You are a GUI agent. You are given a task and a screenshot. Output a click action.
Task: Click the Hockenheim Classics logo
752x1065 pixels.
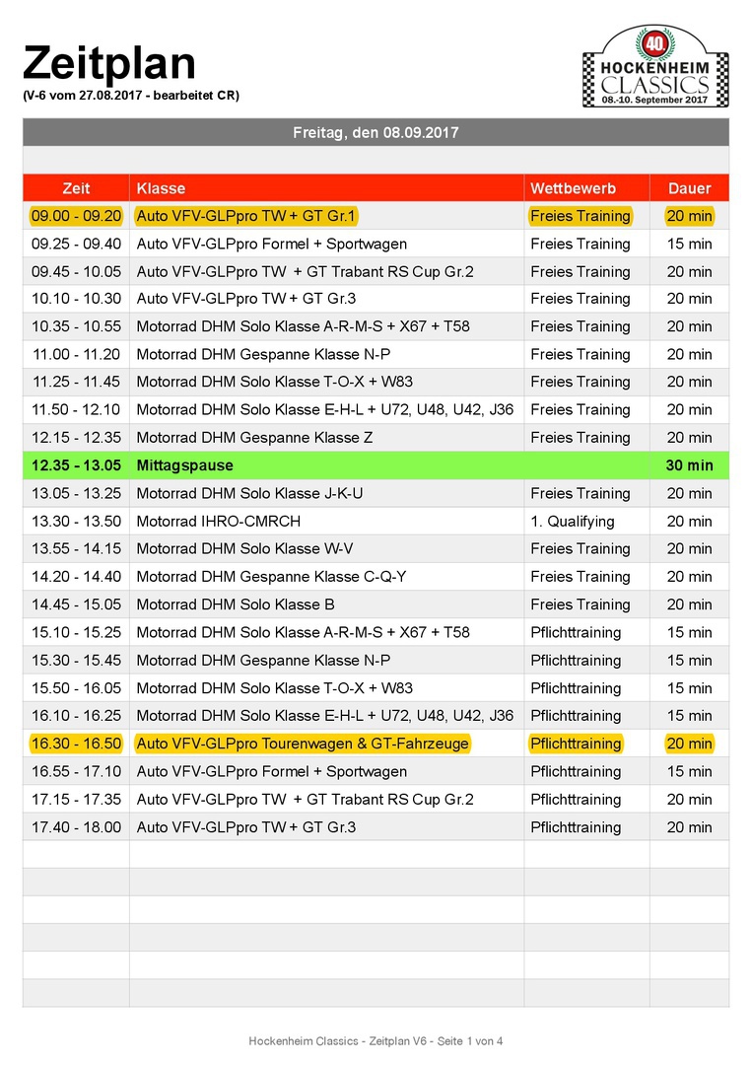pyautogui.click(x=655, y=67)
